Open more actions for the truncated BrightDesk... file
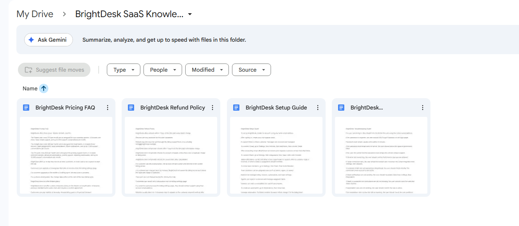 (423, 108)
